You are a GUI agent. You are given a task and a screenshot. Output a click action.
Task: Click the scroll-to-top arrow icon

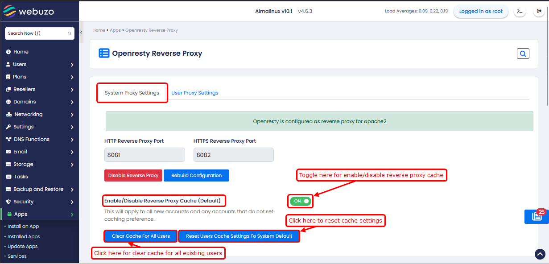[x=540, y=254]
